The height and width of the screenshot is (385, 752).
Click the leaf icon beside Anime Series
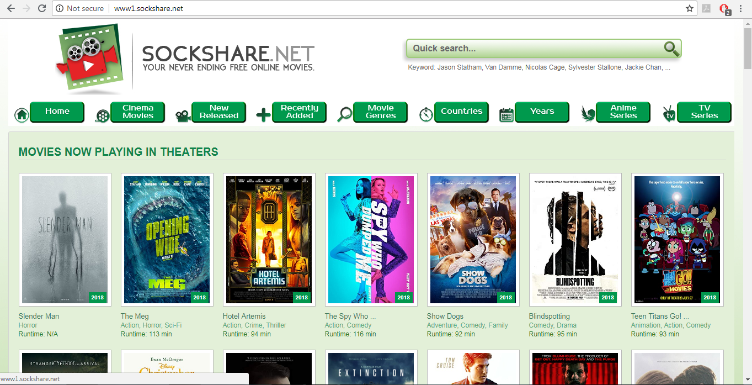coord(588,114)
